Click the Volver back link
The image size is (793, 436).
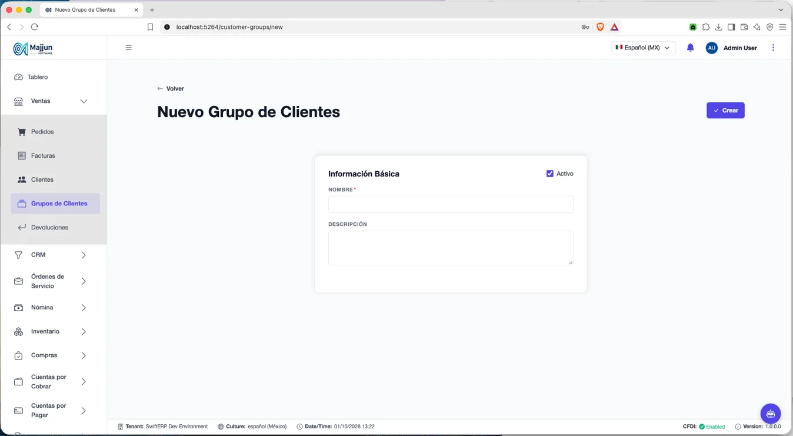coord(171,89)
